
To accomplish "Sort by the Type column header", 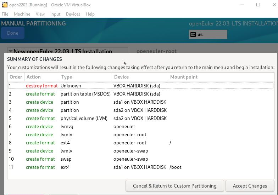I will tap(85, 77).
